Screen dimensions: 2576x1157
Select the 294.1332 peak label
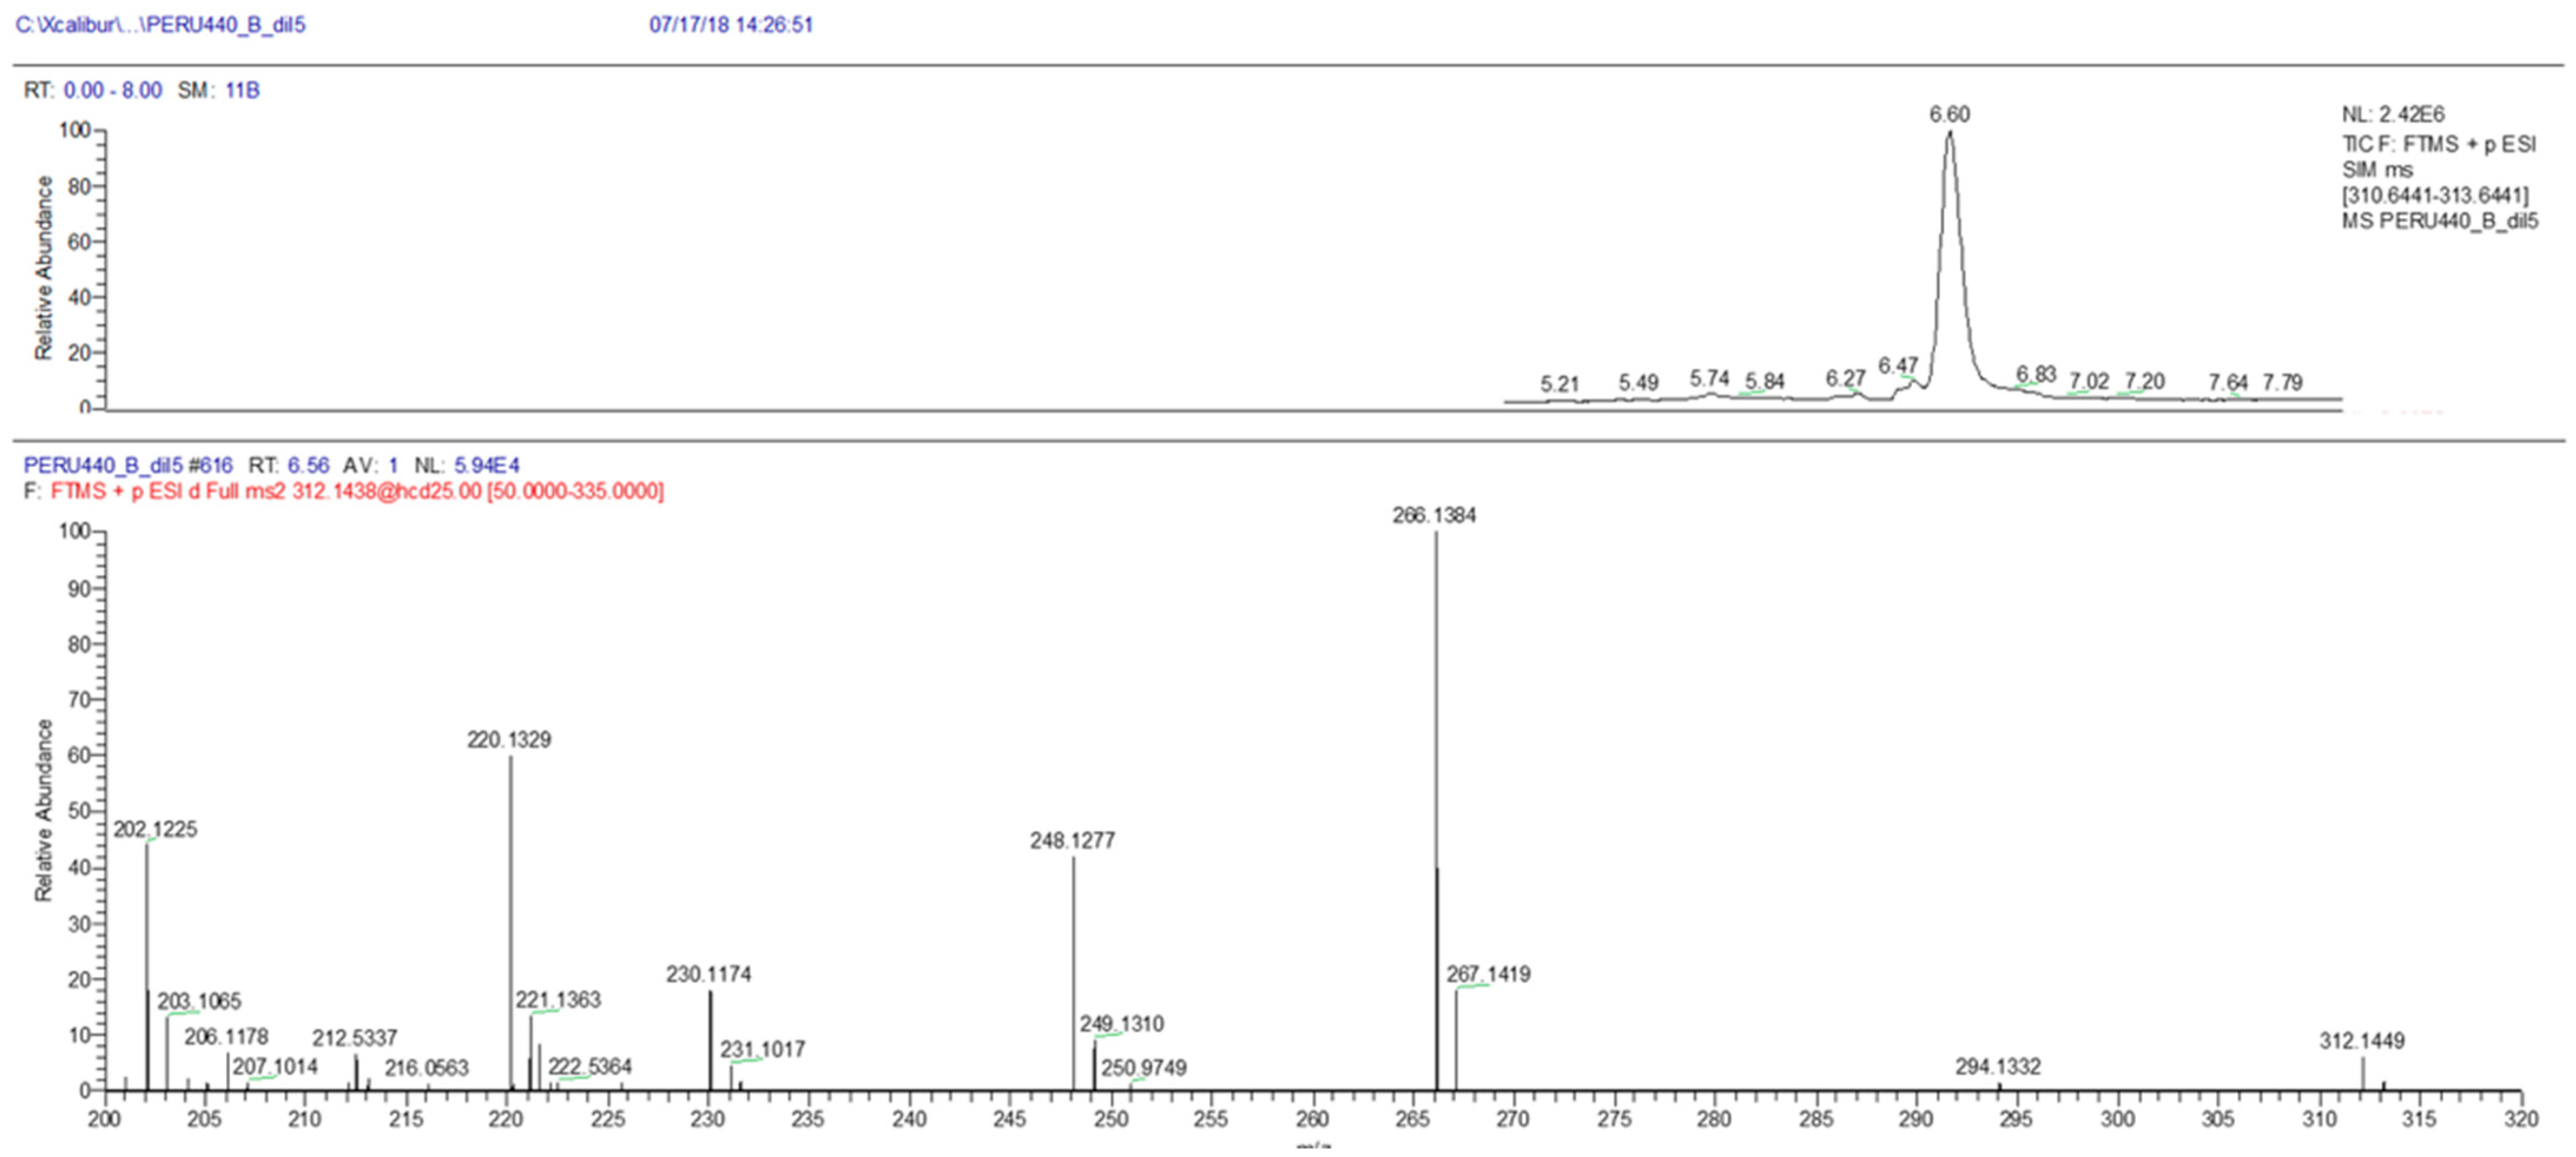click(x=1998, y=1067)
